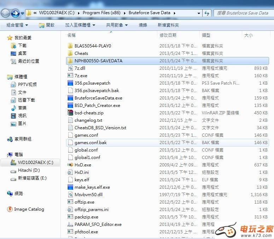Open the 組合管理 dropdown menu
The width and height of the screenshot is (274, 239).
pyautogui.click(x=17, y=25)
